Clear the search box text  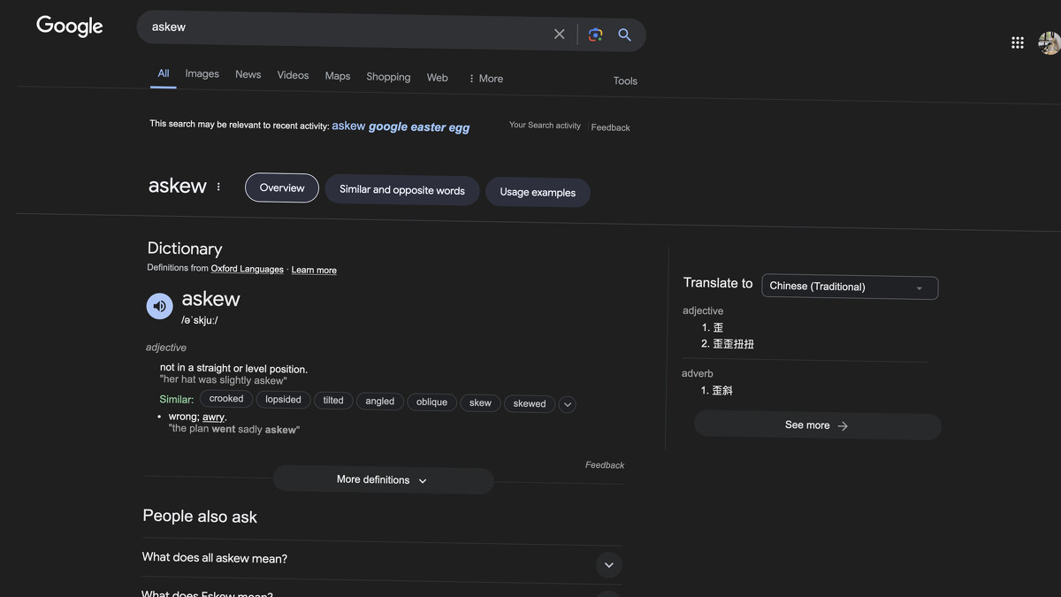559,34
